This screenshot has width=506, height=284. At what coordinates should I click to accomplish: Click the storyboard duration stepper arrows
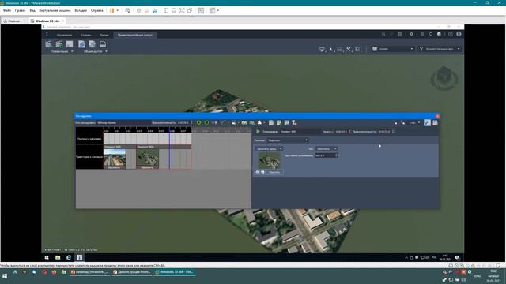point(191,123)
